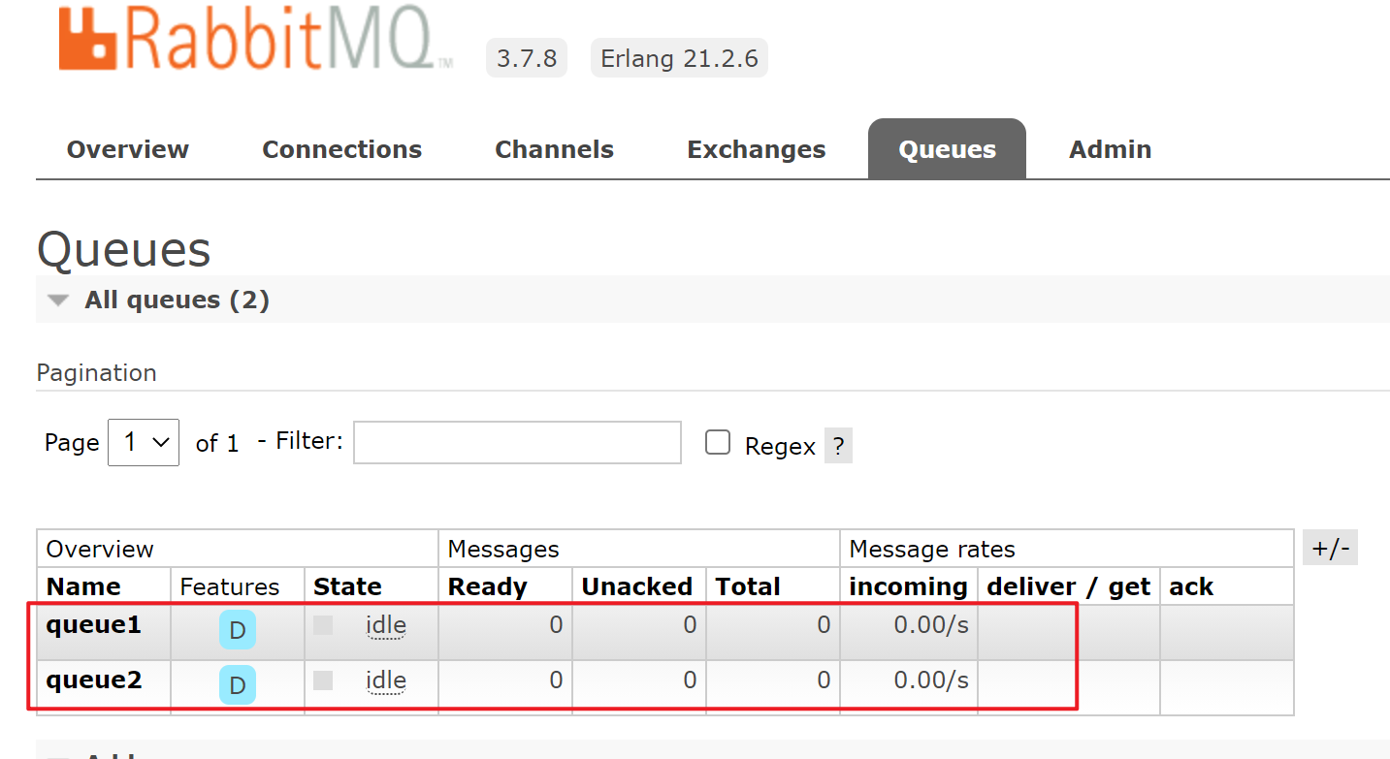Click the D feature badge for queue1
This screenshot has height=759, width=1390.
238,631
